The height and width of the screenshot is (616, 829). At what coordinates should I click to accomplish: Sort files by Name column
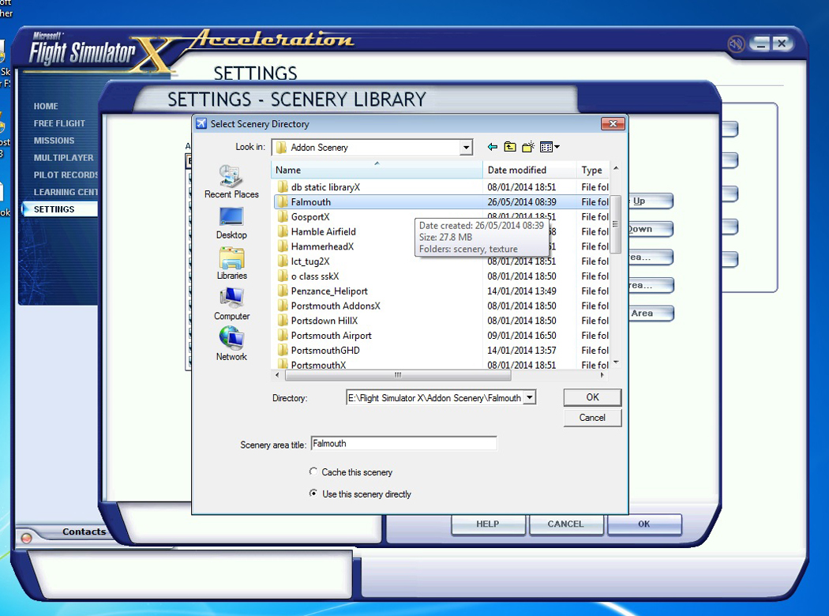(x=377, y=170)
